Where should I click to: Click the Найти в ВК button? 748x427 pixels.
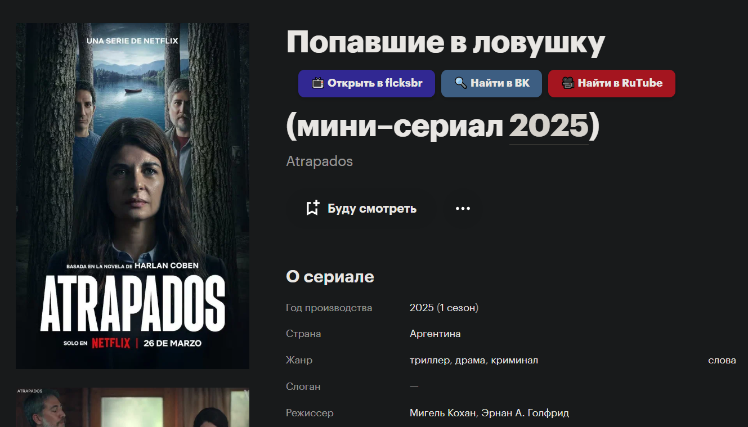click(x=491, y=83)
